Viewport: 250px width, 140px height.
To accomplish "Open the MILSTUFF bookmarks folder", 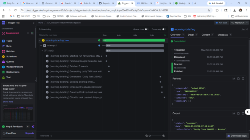I will pos(24,16).
